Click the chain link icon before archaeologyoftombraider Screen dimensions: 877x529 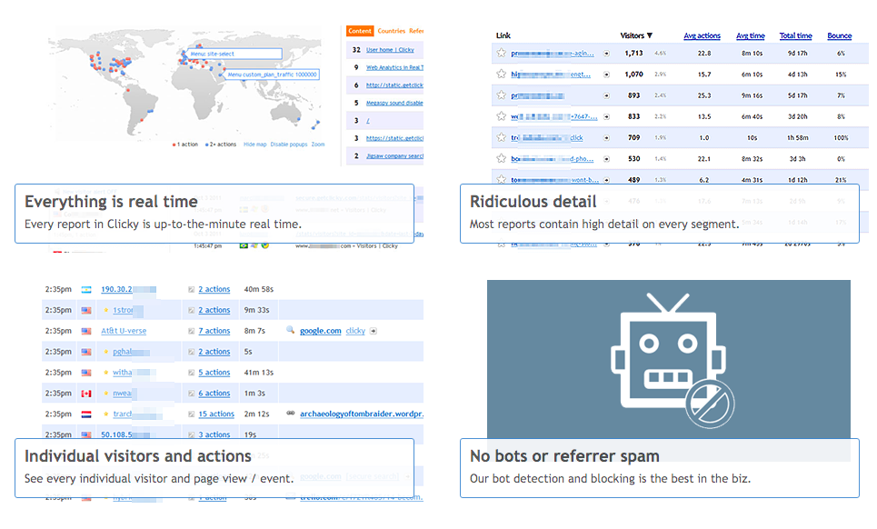point(290,414)
